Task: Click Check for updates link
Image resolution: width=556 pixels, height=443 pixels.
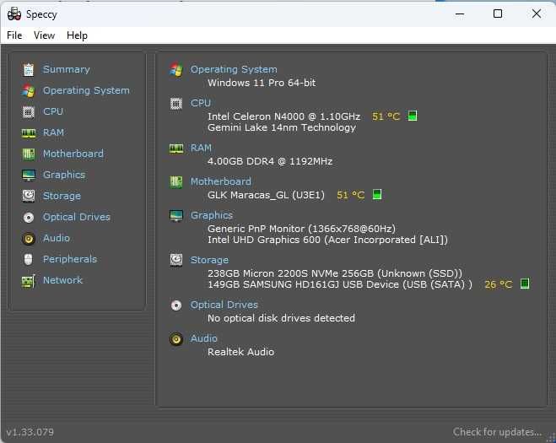Action: [497, 432]
